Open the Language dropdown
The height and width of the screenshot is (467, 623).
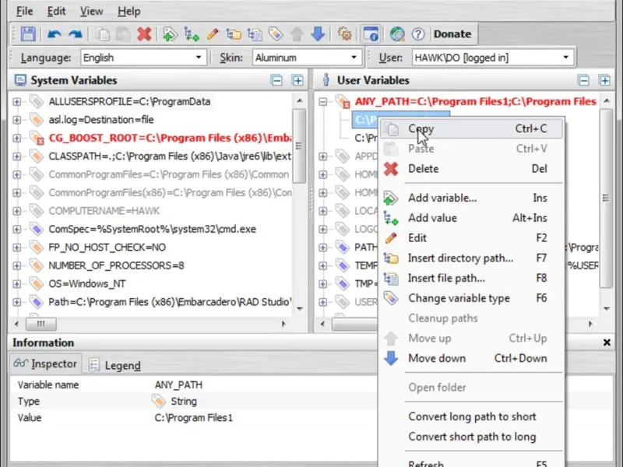(144, 58)
